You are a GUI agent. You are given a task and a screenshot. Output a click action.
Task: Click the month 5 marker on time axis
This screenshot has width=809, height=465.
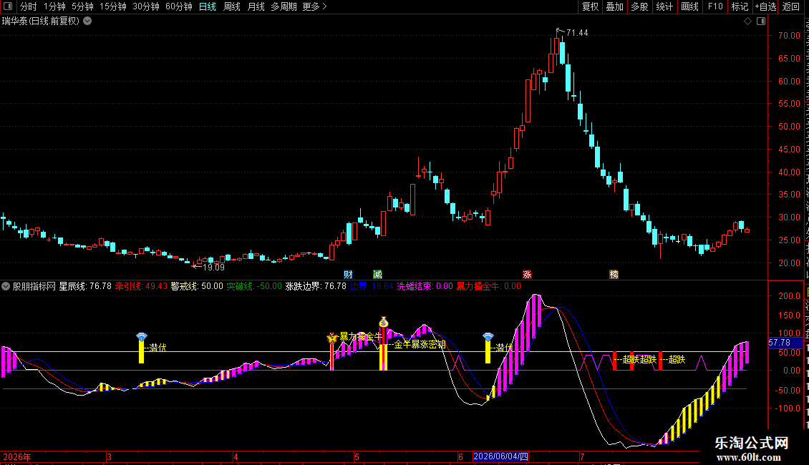[x=357, y=456]
